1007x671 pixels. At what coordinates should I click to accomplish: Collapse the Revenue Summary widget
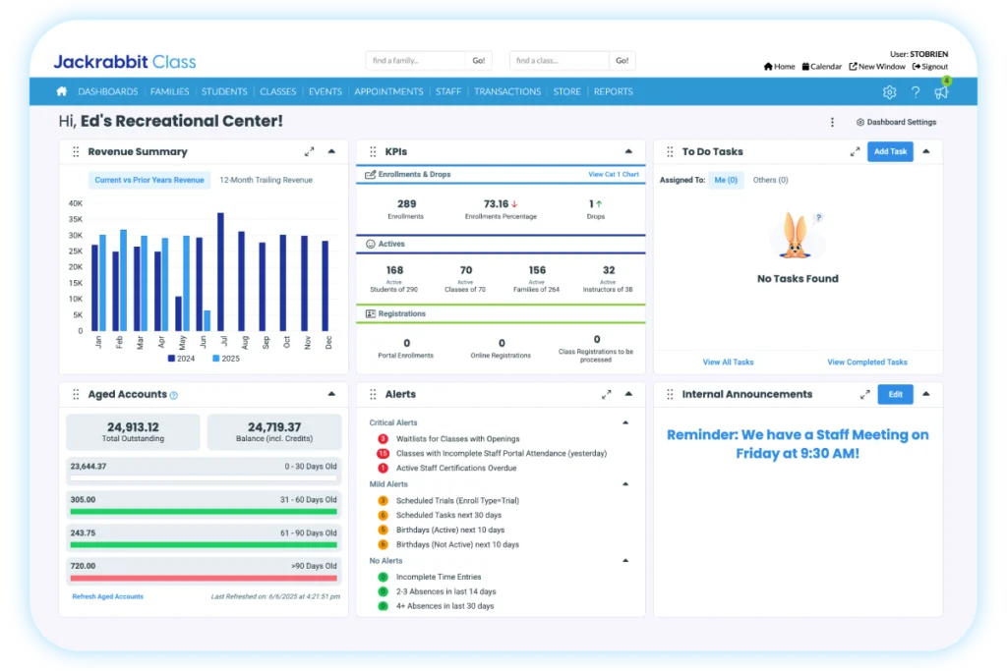[331, 151]
